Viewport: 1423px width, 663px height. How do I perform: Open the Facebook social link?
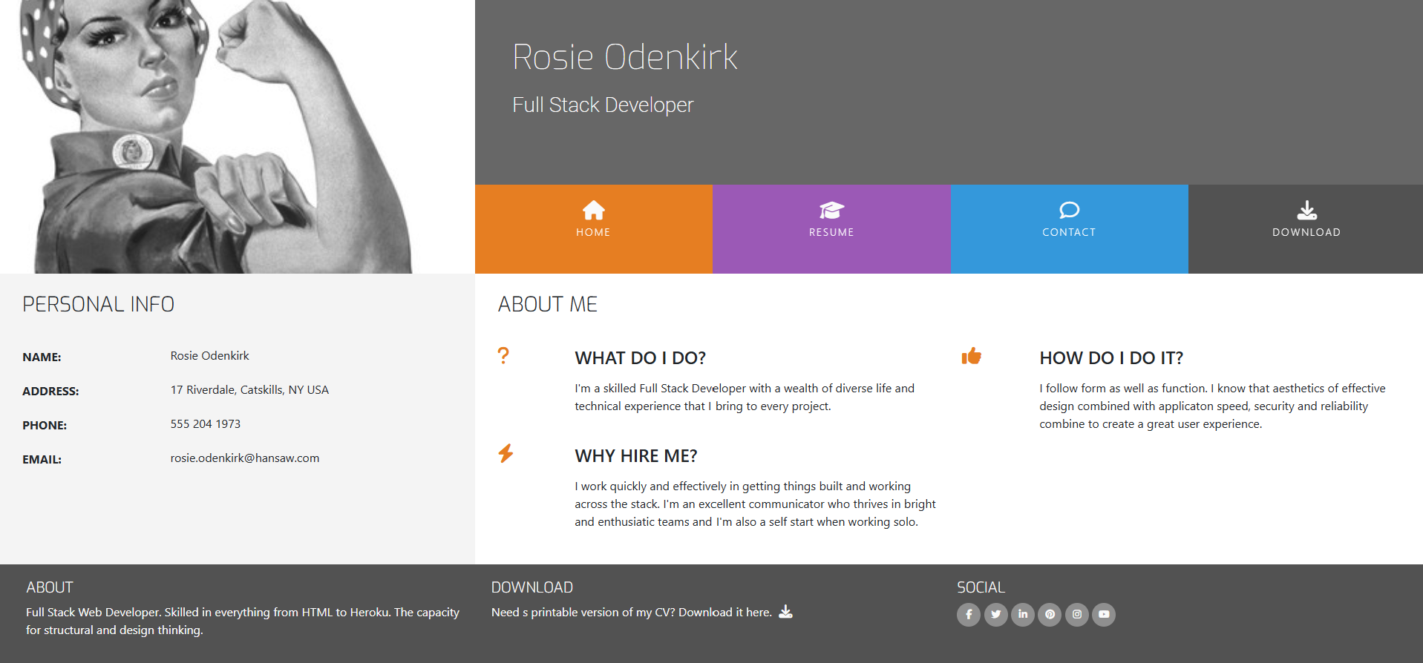pyautogui.click(x=968, y=614)
